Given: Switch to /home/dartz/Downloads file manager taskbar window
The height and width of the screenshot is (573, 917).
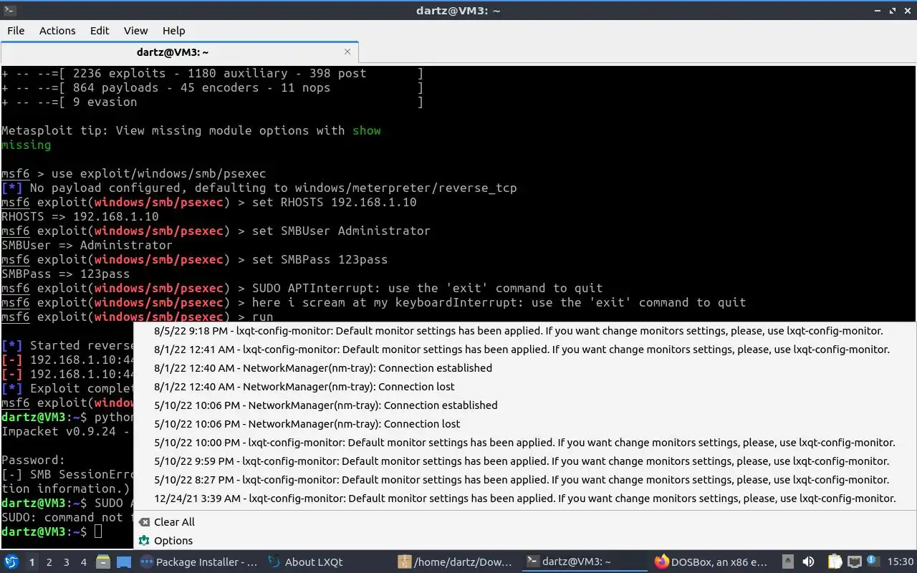Looking at the screenshot, I should coord(456,562).
